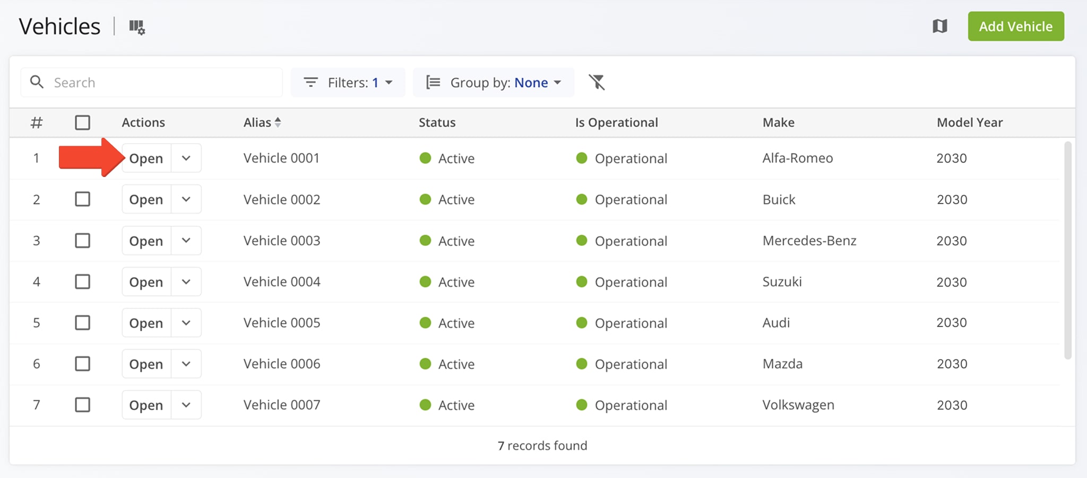Screen dimensions: 1087x478
Task: Check the box for Vehicle 0005
Action: click(x=82, y=323)
